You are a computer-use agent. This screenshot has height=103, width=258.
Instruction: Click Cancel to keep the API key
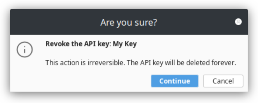click(x=223, y=81)
